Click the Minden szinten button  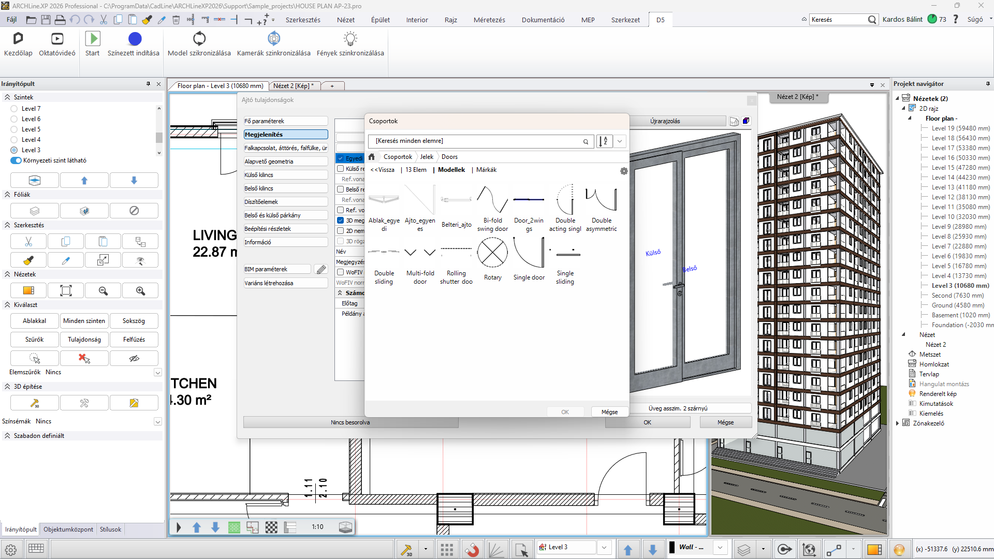[84, 321]
